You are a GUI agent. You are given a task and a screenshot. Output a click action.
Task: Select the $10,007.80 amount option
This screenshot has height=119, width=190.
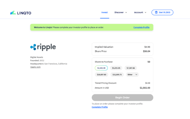point(101,74)
